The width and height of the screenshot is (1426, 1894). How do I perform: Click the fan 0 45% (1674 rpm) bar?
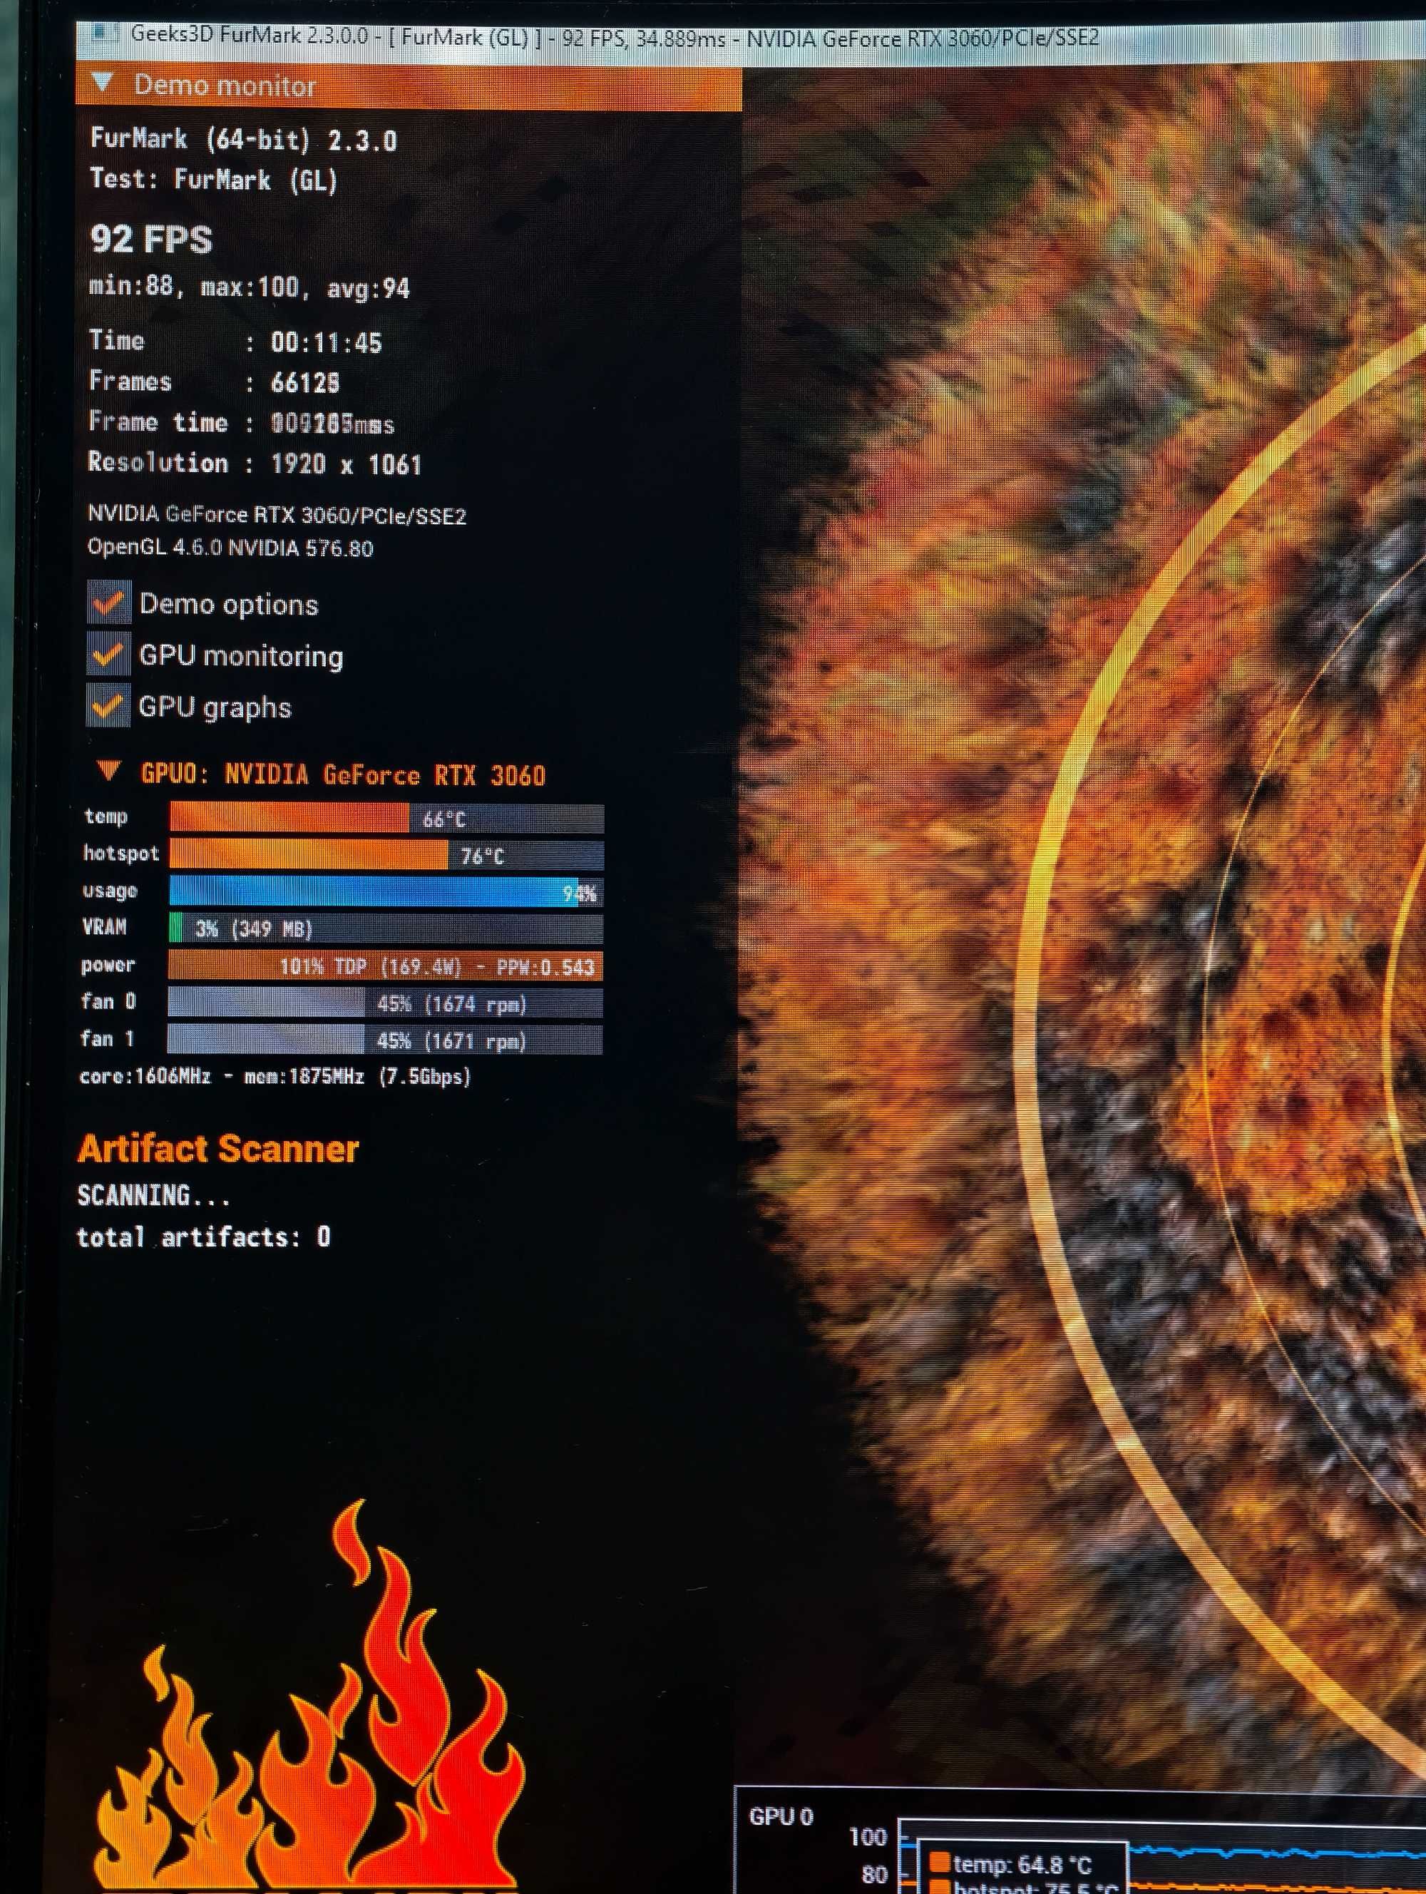[x=385, y=1003]
